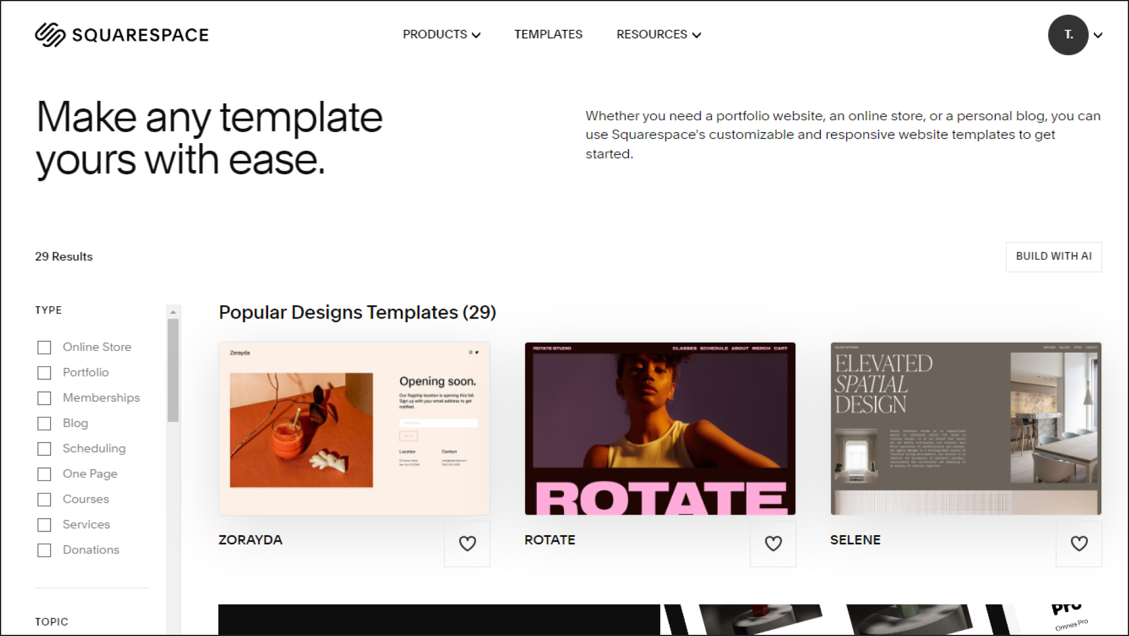Open the Rotate template name link
Image resolution: width=1129 pixels, height=636 pixels.
click(550, 540)
